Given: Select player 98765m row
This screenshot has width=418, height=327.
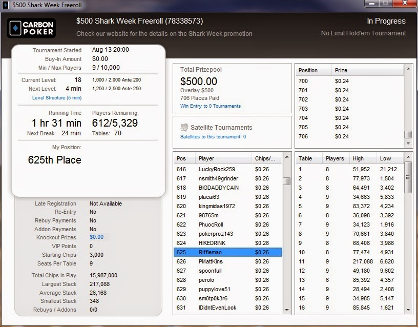Looking at the screenshot, I should coord(228,215).
